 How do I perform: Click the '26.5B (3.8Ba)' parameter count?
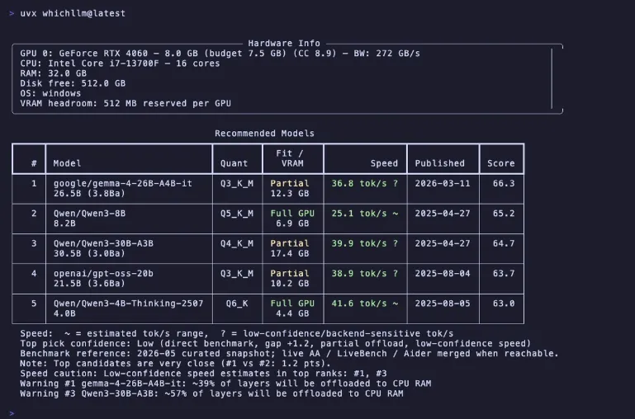coord(89,193)
